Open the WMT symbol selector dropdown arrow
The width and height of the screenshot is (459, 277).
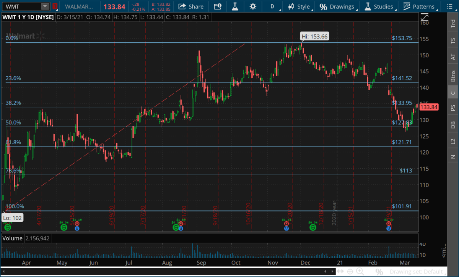coord(45,6)
